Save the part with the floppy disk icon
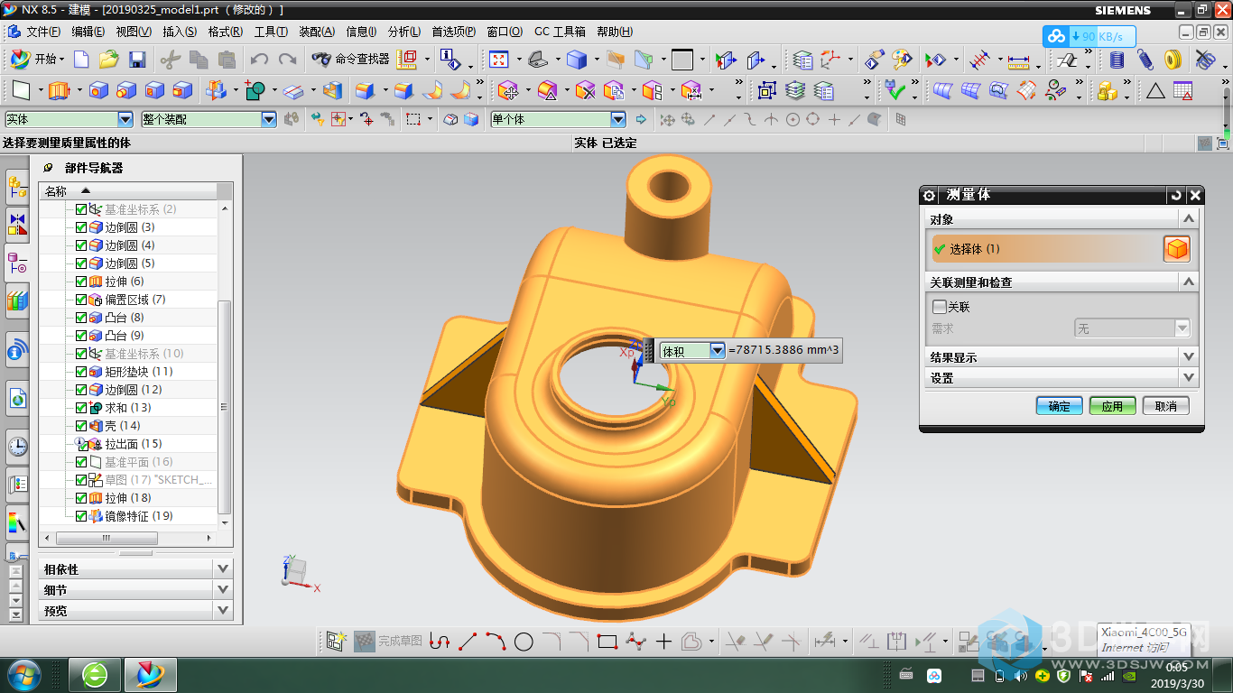 [137, 60]
